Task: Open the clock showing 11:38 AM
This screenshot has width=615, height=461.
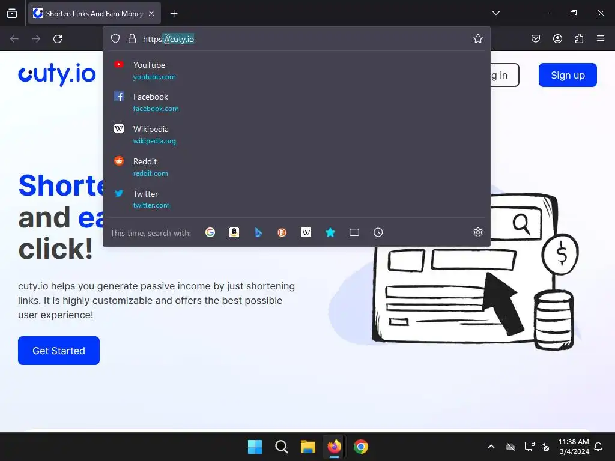Action: (x=574, y=447)
